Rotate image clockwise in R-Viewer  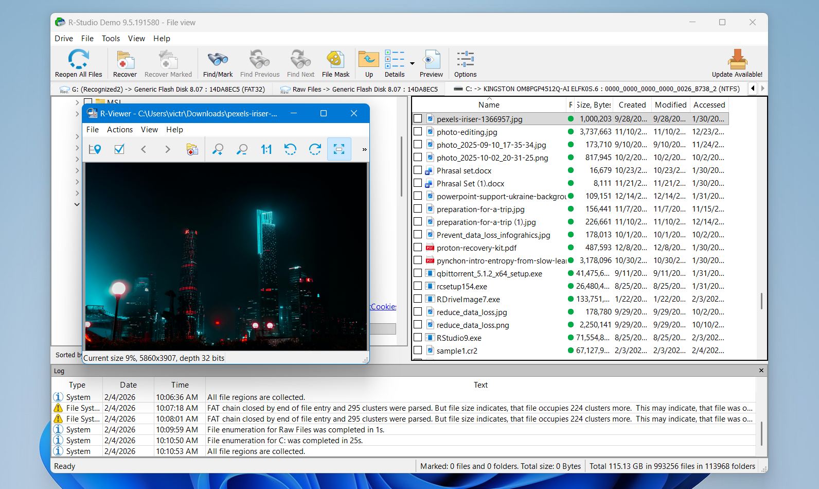coord(315,149)
